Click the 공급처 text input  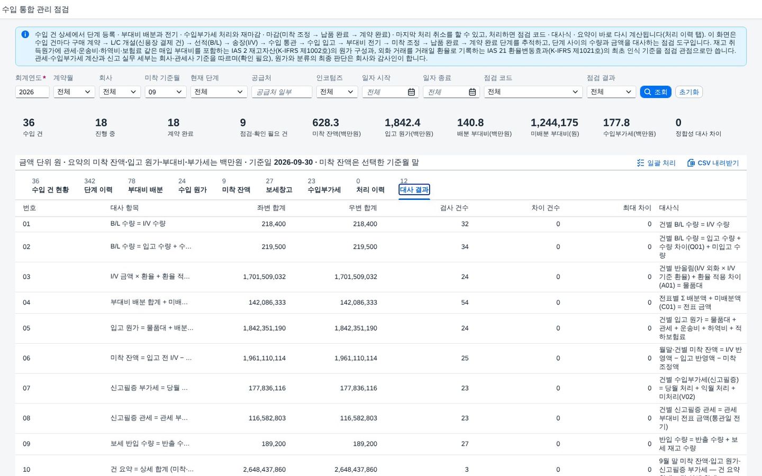click(282, 92)
